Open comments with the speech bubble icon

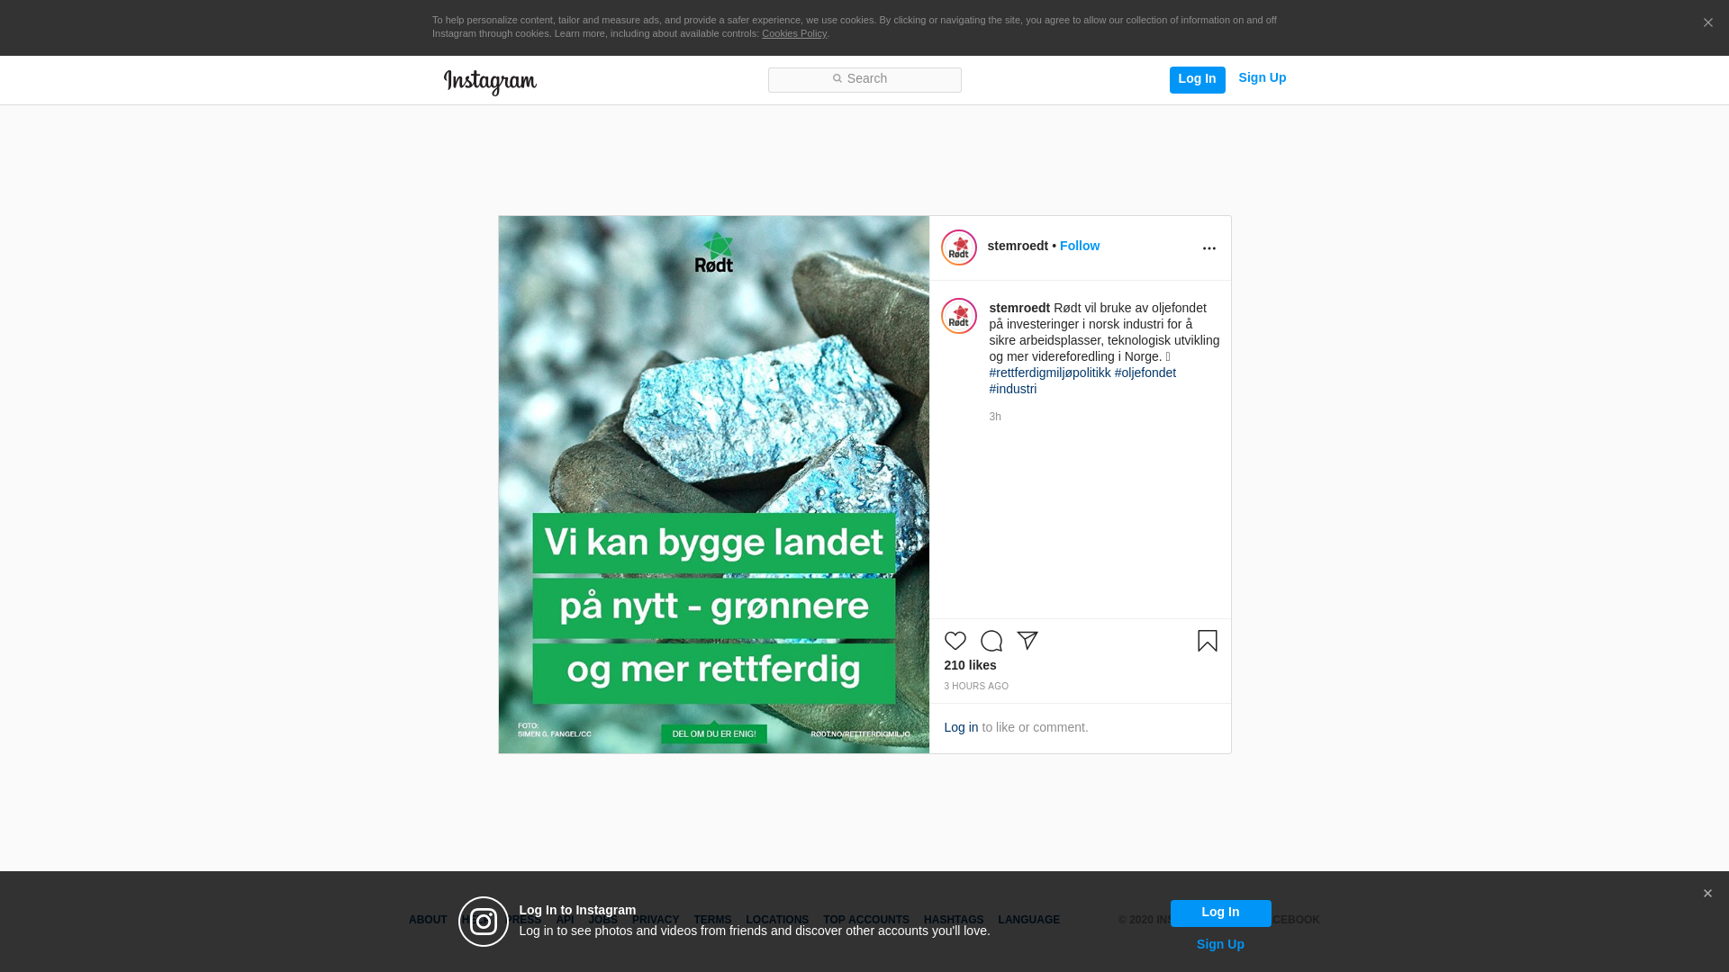(991, 641)
